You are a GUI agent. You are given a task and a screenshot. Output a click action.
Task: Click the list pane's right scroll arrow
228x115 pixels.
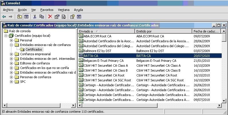pos(220,105)
